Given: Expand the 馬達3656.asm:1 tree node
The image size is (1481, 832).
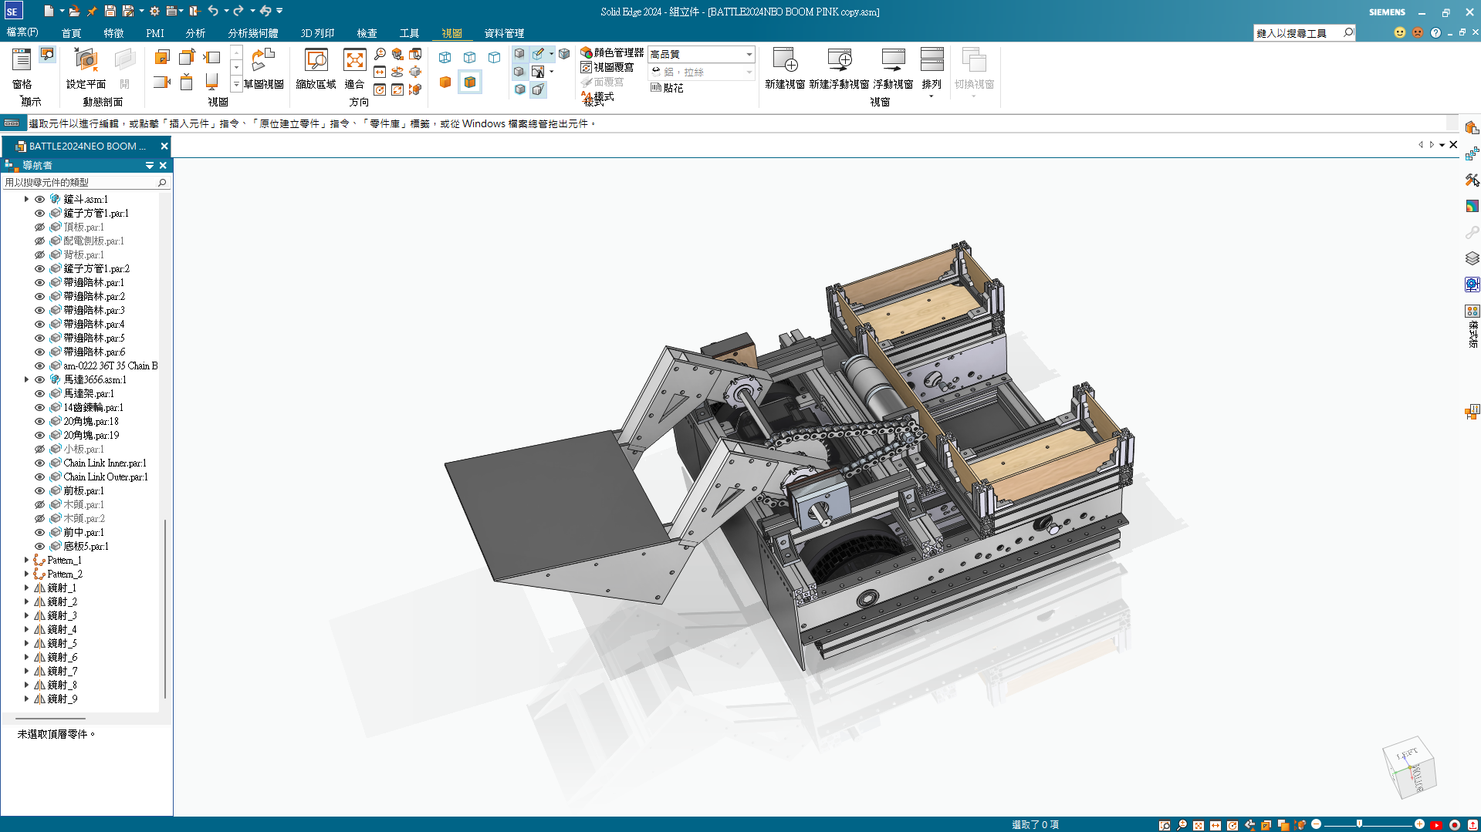Looking at the screenshot, I should pos(26,379).
